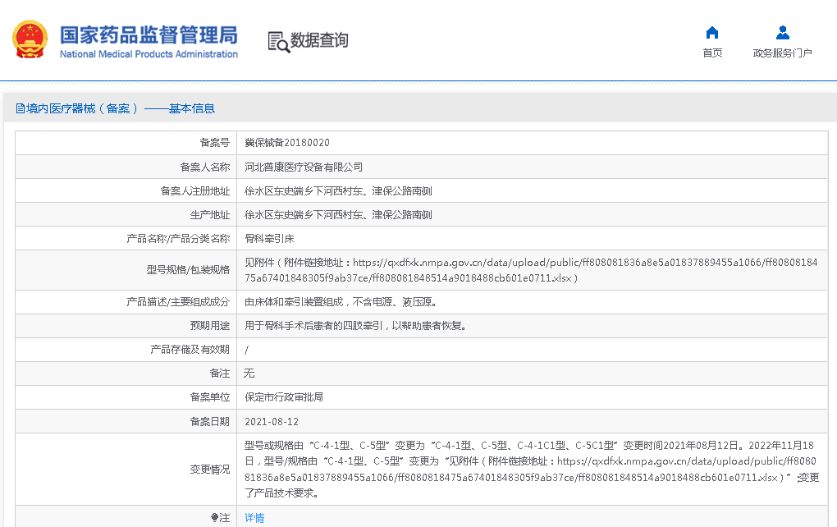Click the product name 骨科牵引床
The image size is (837, 527).
[x=269, y=239]
